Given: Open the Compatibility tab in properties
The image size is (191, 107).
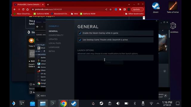Looking at the screenshot, I should 56,35.
